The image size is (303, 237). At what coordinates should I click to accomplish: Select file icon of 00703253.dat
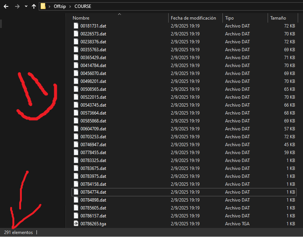pos(76,137)
